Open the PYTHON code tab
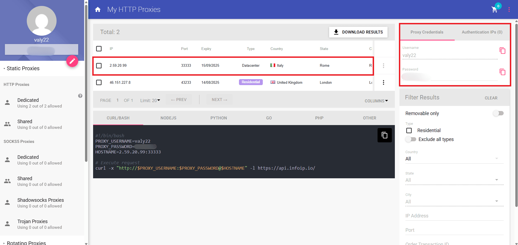 tap(218, 118)
